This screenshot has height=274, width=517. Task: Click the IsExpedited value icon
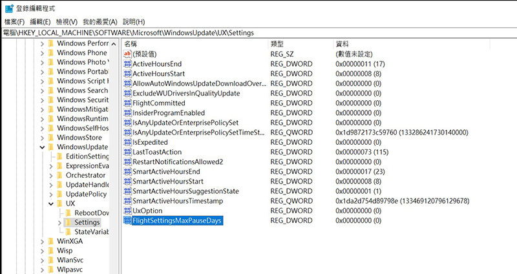(x=127, y=142)
